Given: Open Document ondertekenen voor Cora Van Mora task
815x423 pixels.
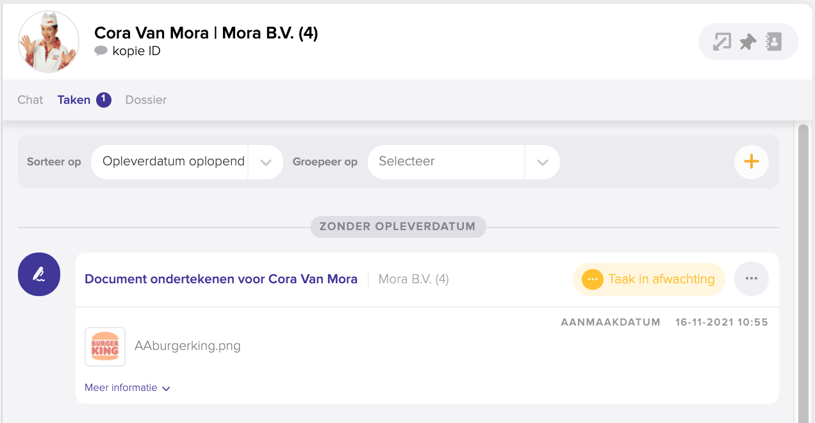Looking at the screenshot, I should (221, 279).
